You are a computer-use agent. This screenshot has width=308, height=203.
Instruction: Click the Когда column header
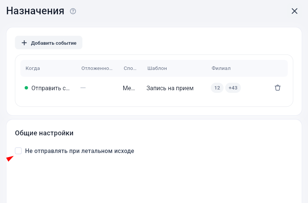click(33, 68)
